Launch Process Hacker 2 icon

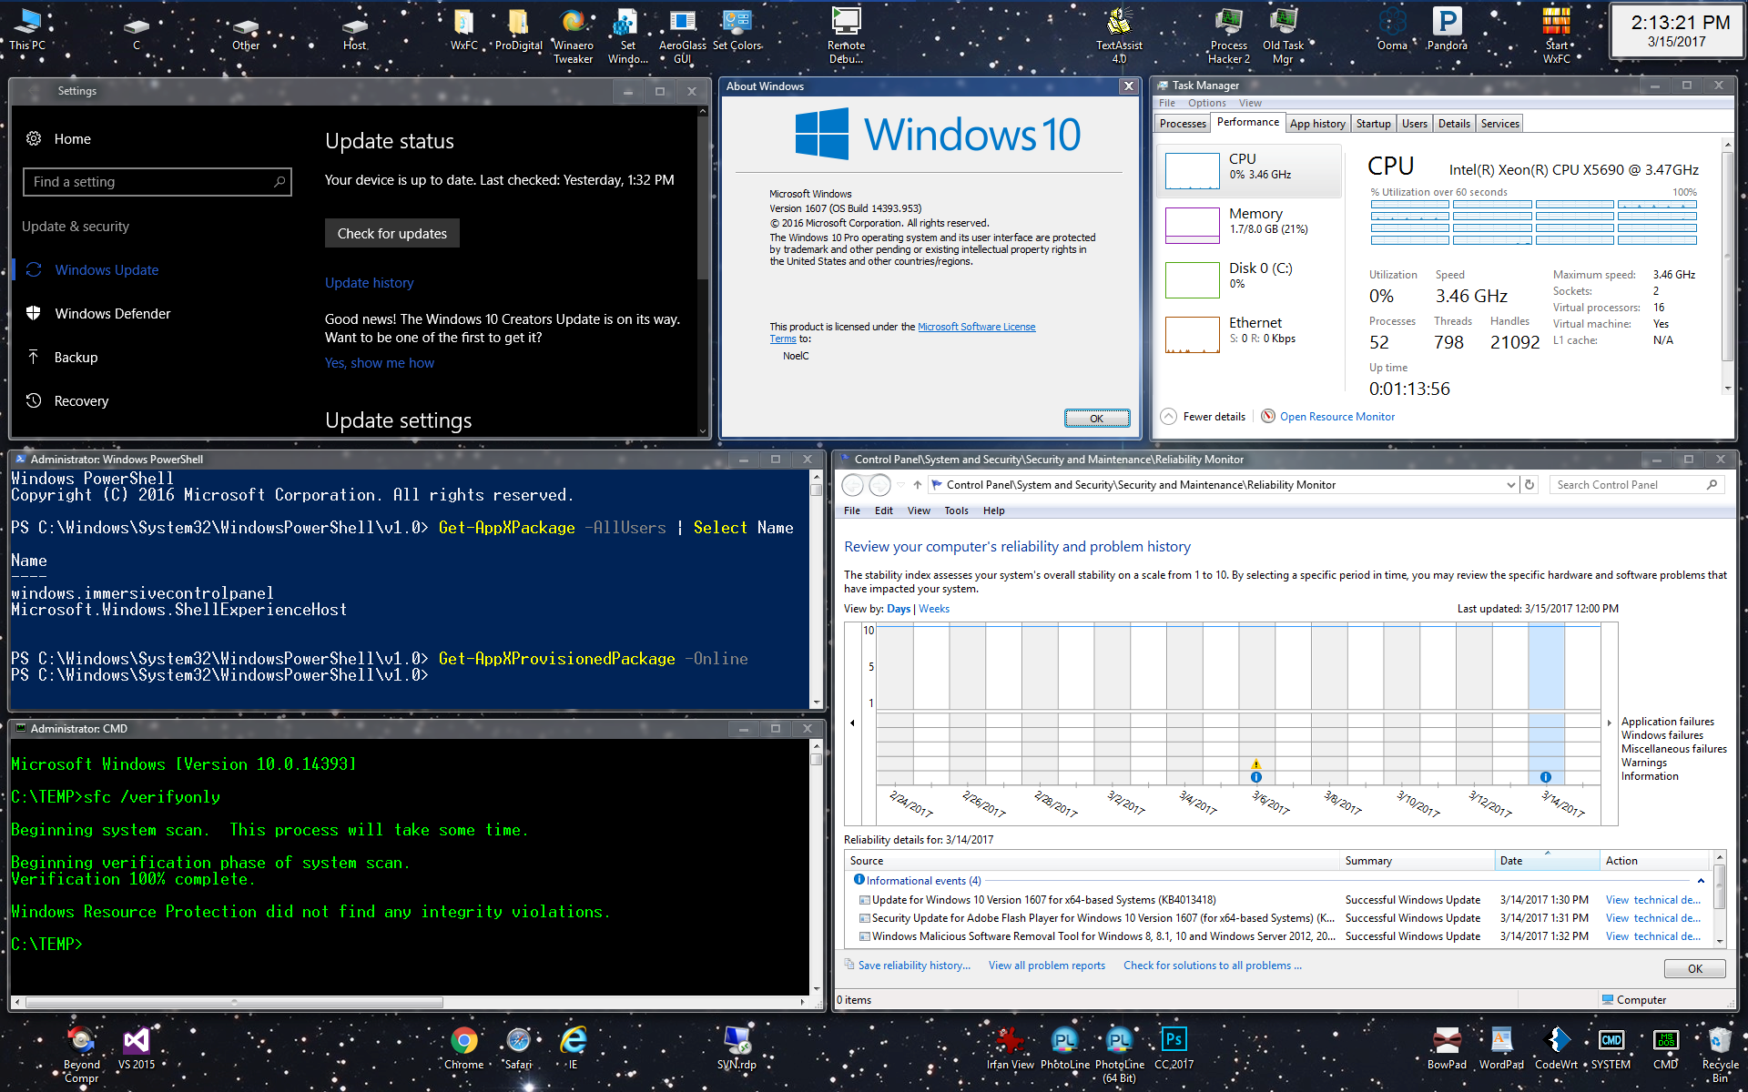(x=1229, y=36)
